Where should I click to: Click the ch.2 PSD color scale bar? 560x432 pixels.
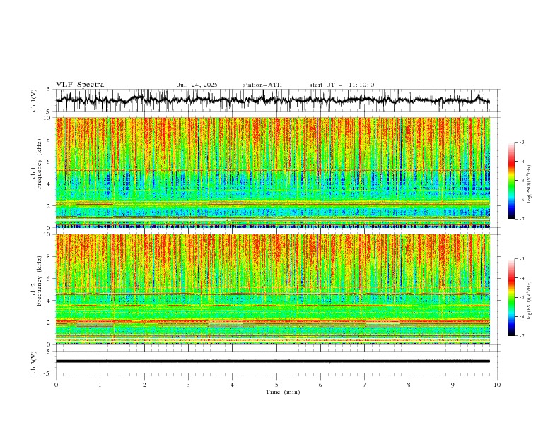511,297
